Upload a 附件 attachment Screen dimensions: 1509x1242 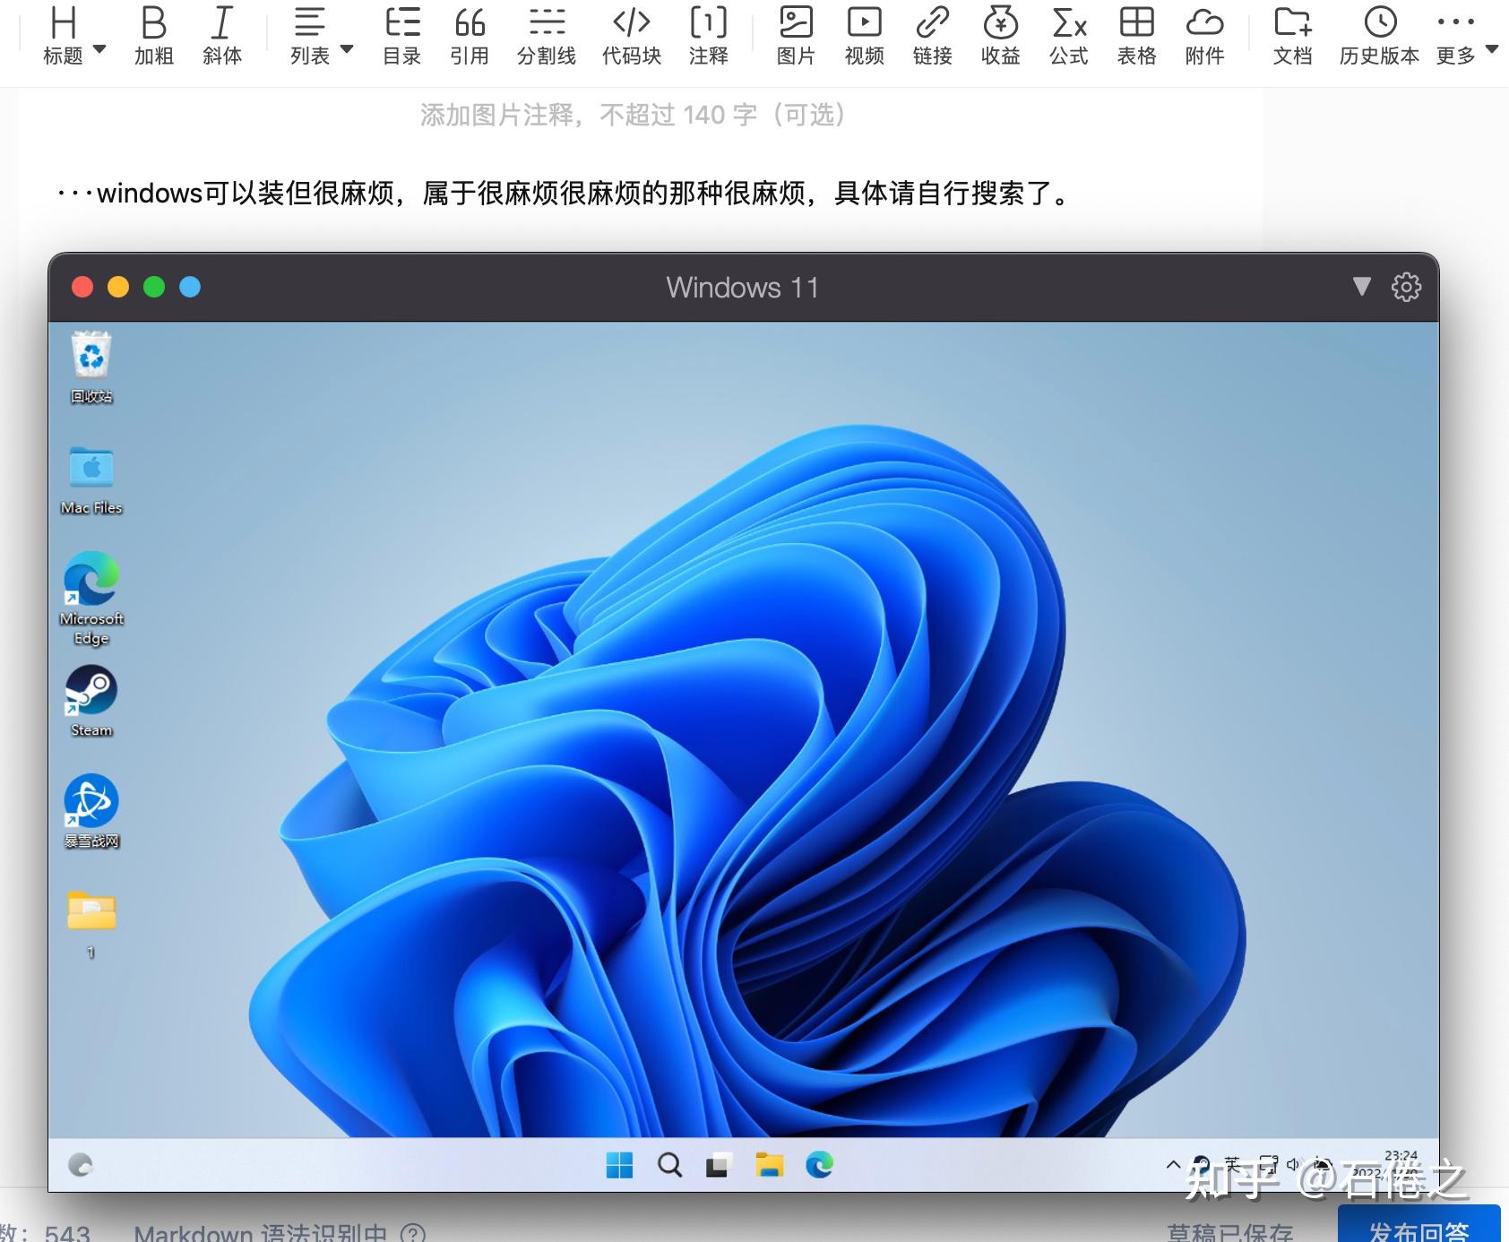(x=1205, y=36)
